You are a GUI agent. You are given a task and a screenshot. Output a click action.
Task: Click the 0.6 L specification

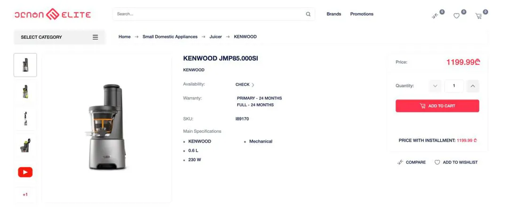[193, 151]
